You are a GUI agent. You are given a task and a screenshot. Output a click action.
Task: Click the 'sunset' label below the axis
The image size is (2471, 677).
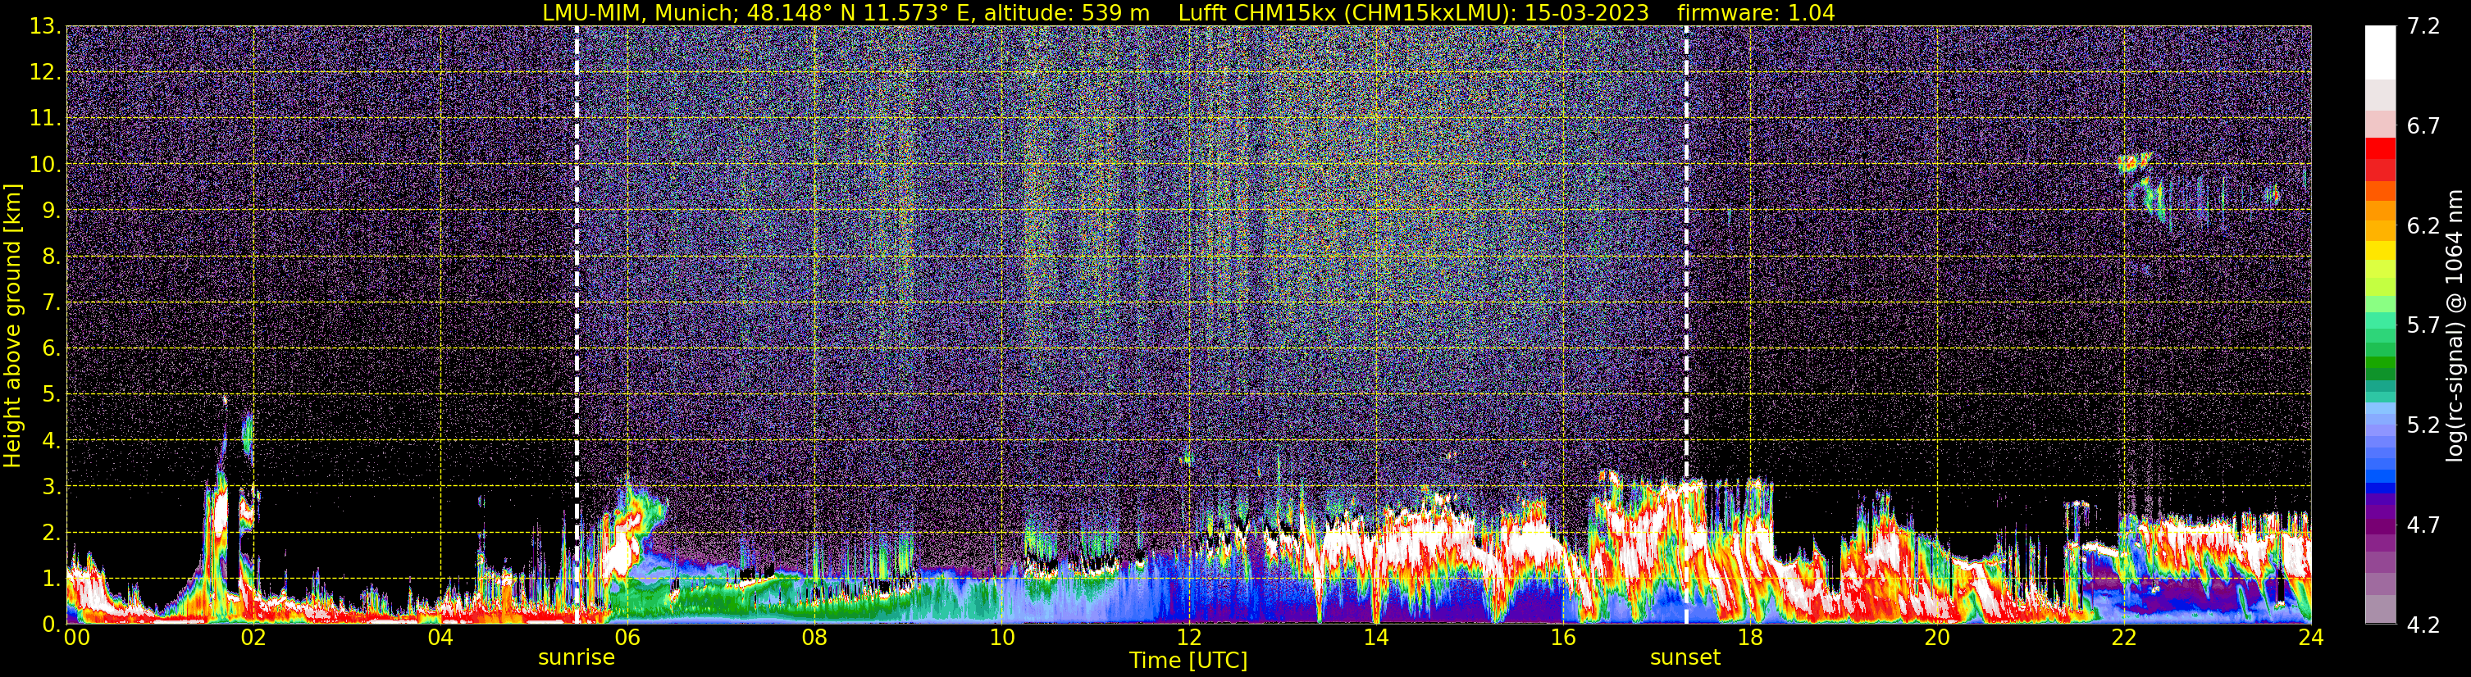[x=1685, y=658]
